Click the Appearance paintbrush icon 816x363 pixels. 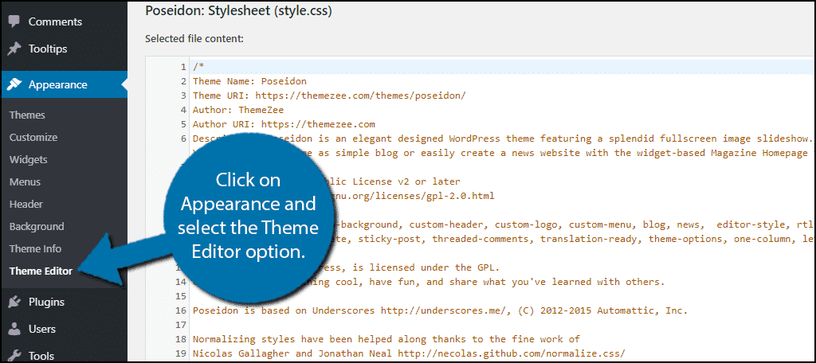click(x=14, y=84)
